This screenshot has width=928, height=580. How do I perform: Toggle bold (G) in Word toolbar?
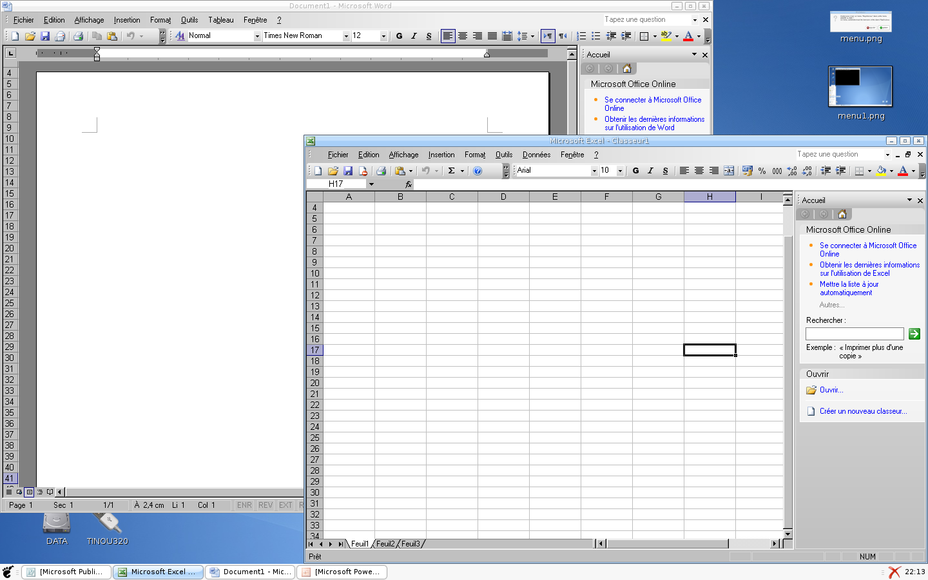tap(399, 36)
